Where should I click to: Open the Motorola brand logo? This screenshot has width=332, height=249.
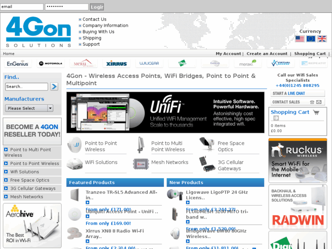click(x=51, y=64)
